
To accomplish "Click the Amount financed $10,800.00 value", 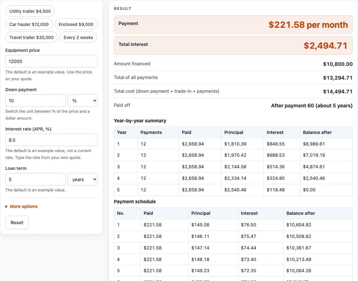I will coord(338,64).
